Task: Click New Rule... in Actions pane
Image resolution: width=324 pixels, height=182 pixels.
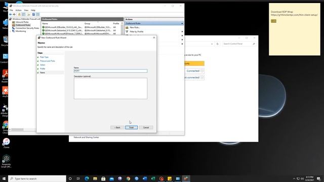Action: (x=135, y=27)
